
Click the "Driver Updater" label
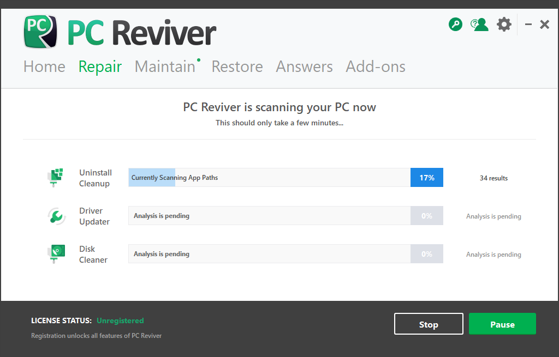tap(94, 216)
